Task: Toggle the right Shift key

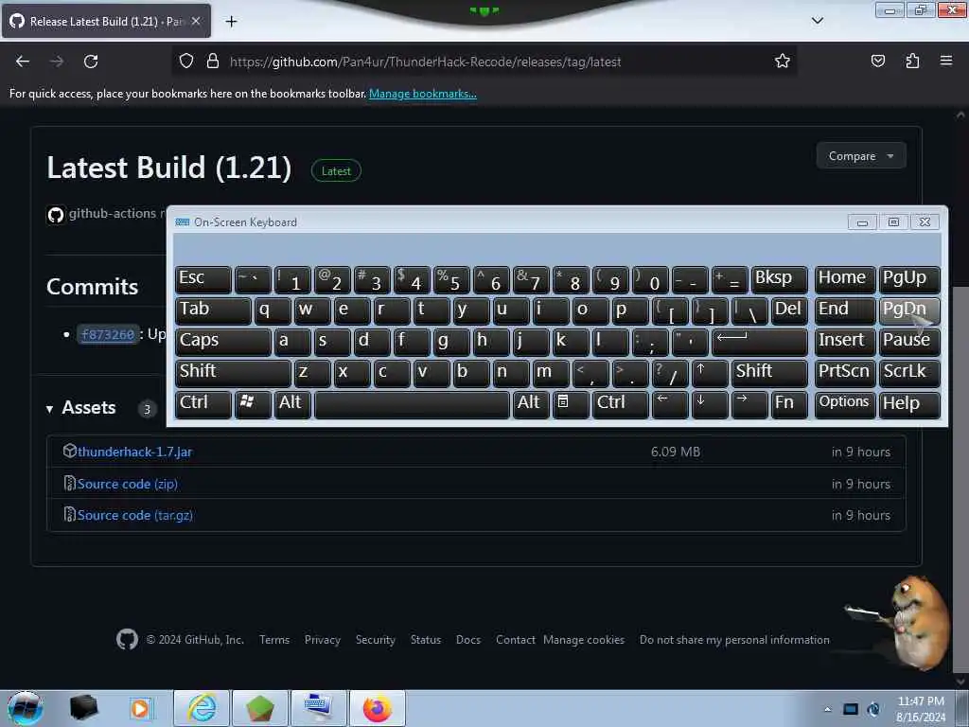Action: (x=769, y=373)
